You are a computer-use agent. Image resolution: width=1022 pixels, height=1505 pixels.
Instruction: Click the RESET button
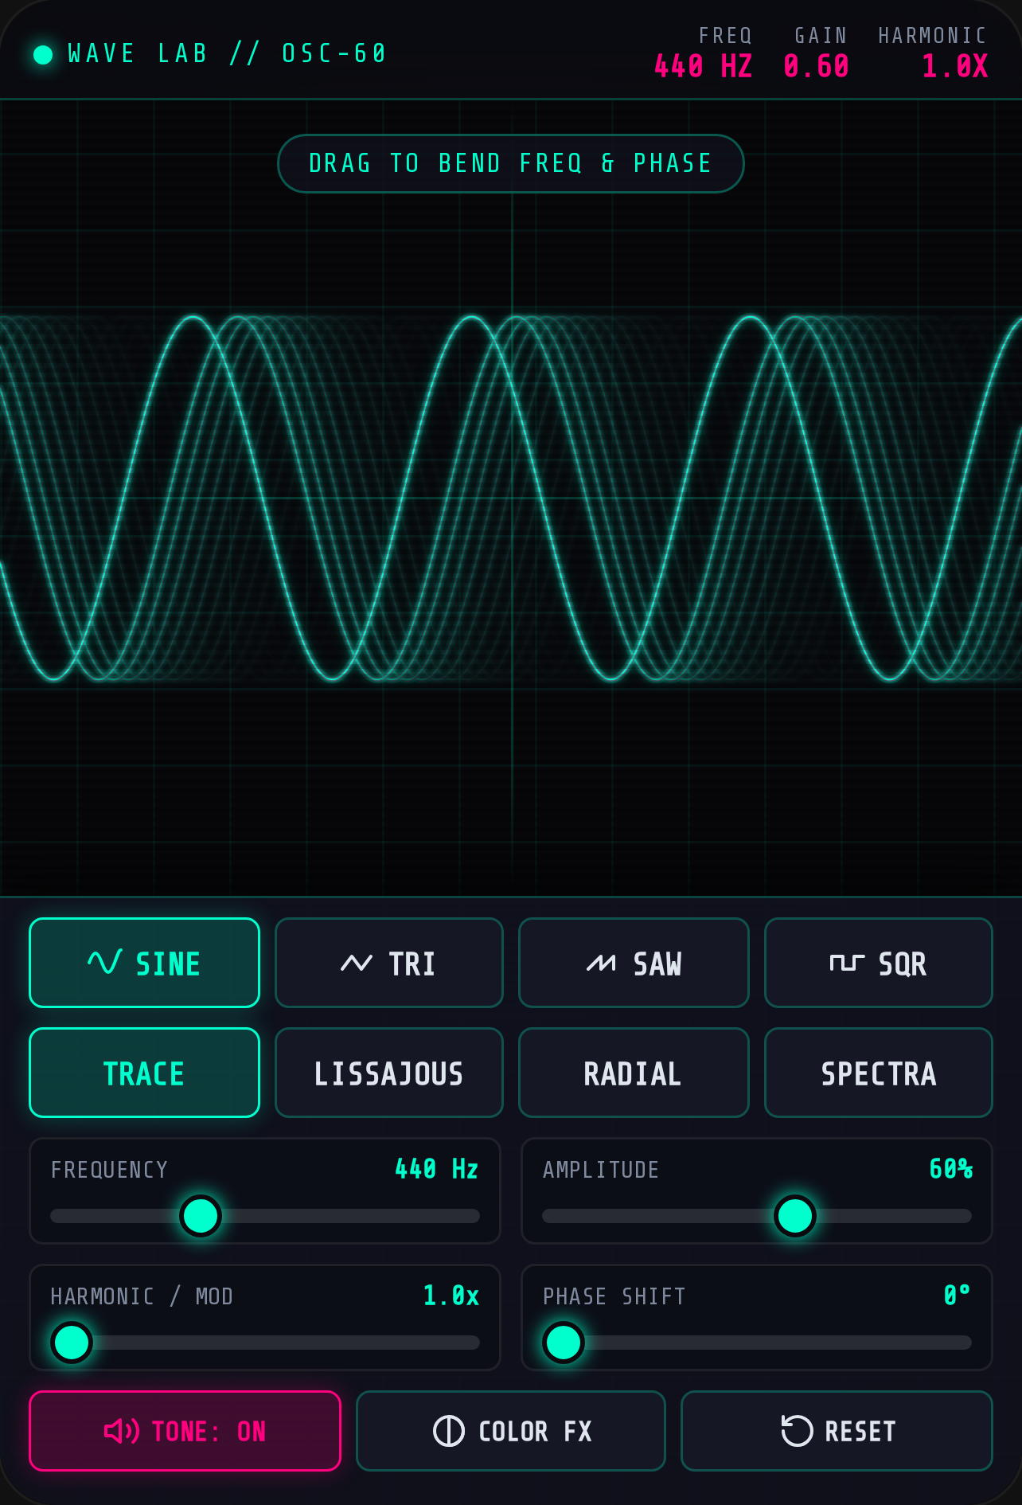pos(837,1431)
